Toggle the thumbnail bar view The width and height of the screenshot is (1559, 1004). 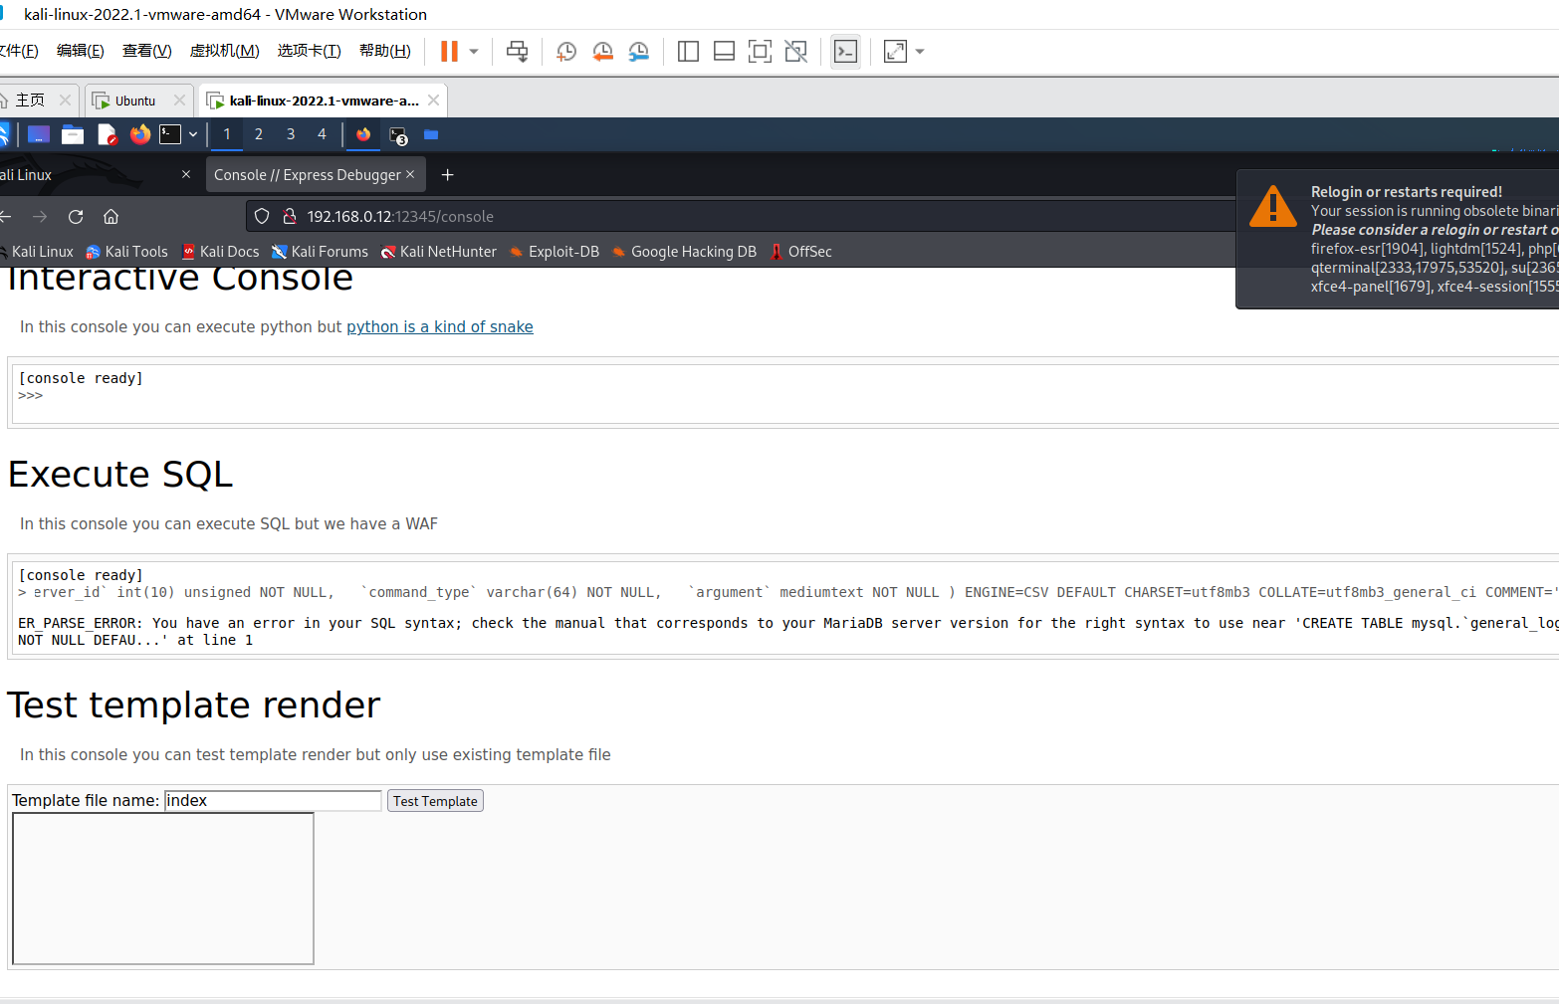tap(724, 52)
